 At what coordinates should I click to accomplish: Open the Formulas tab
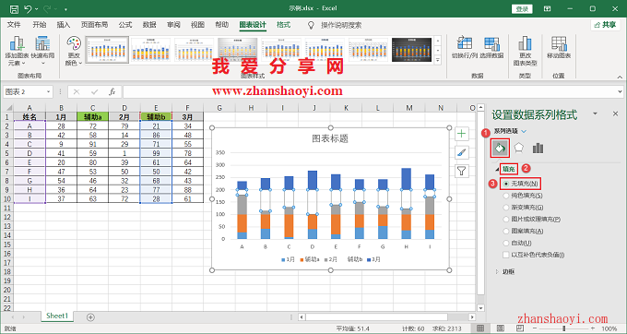pyautogui.click(x=125, y=25)
